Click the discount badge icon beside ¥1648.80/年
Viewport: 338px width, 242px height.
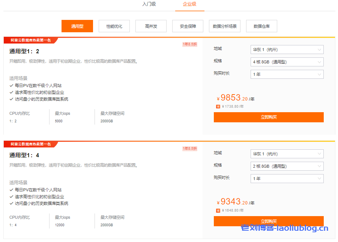pyautogui.click(x=218, y=210)
